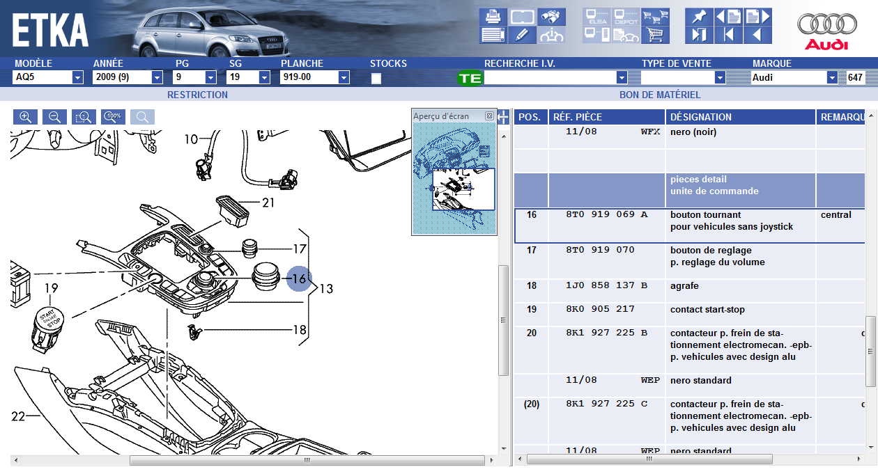The height and width of the screenshot is (474, 878).
Task: Click the pushpin icon
Action: 699,16
